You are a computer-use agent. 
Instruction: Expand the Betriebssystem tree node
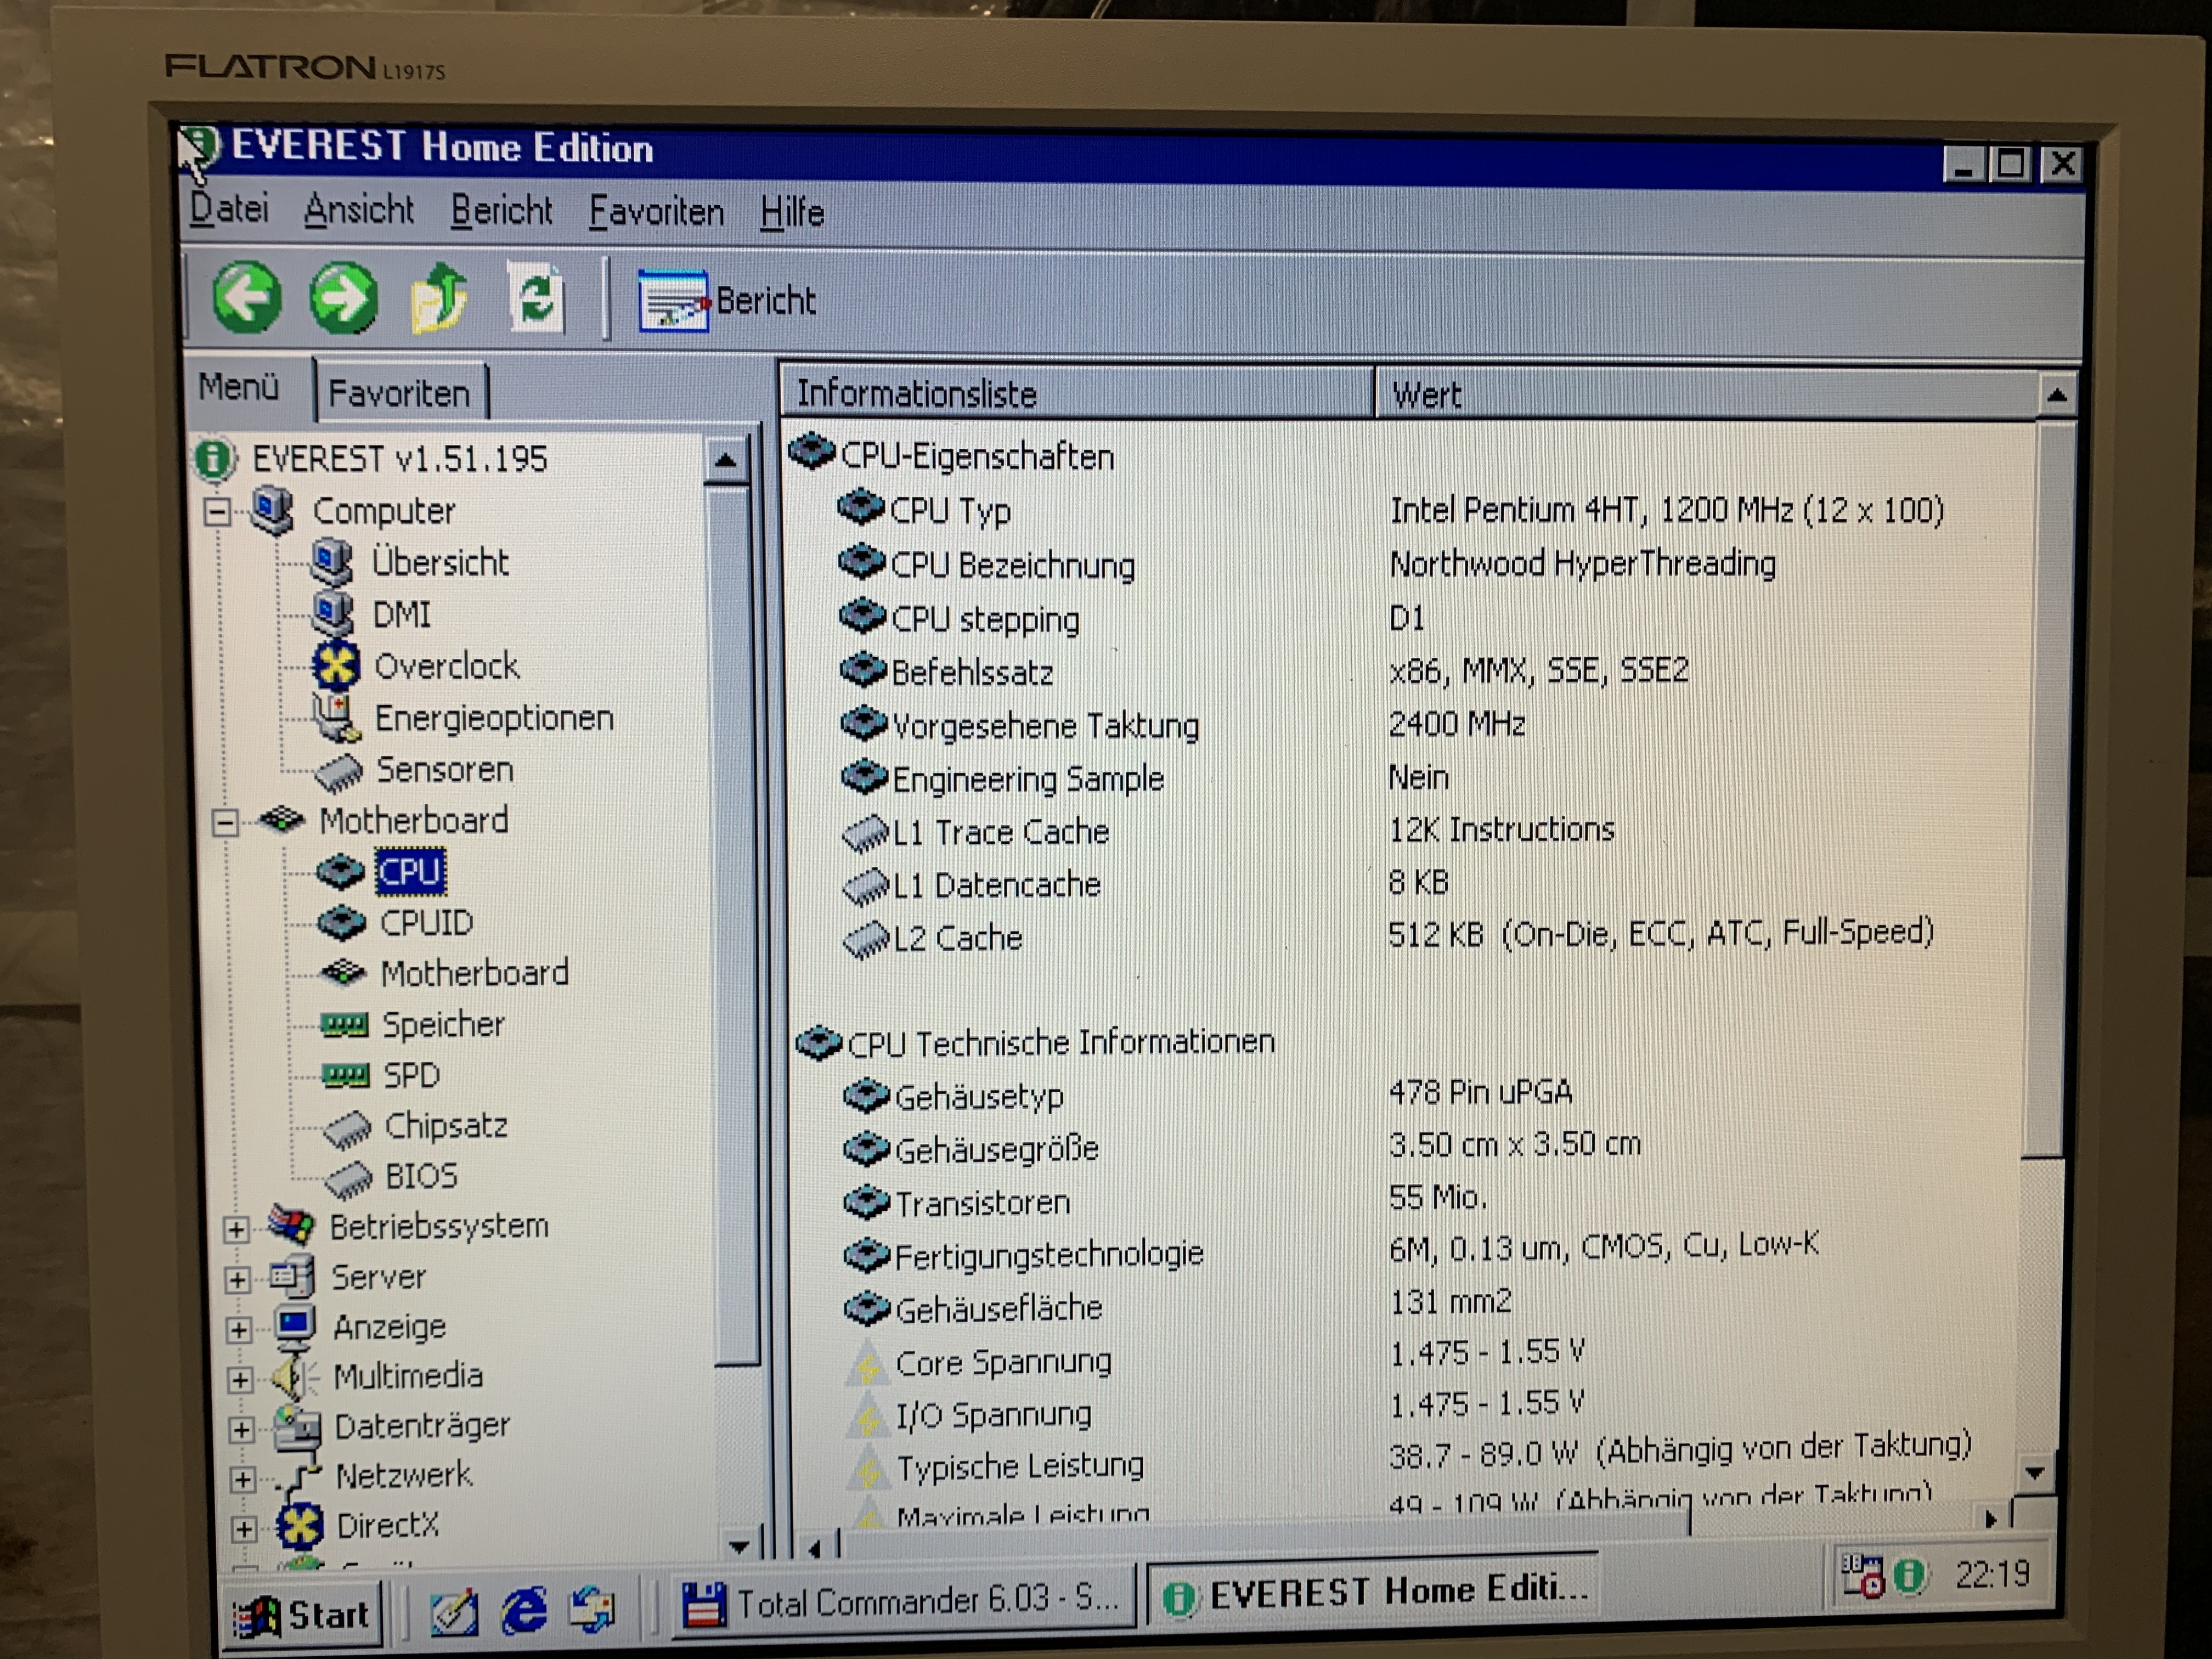click(236, 1229)
